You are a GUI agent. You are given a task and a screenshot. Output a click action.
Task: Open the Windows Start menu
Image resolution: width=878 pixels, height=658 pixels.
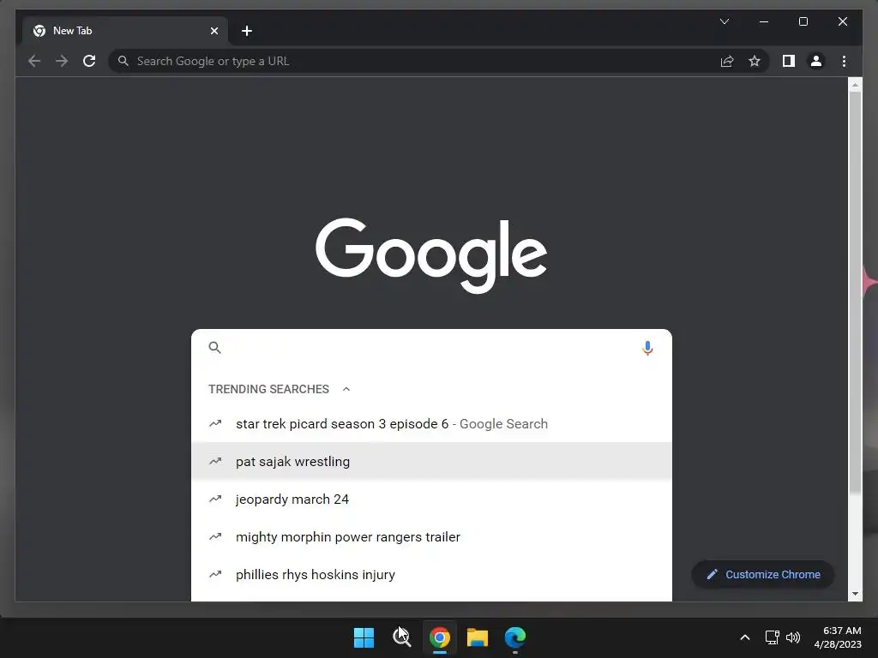coord(364,637)
